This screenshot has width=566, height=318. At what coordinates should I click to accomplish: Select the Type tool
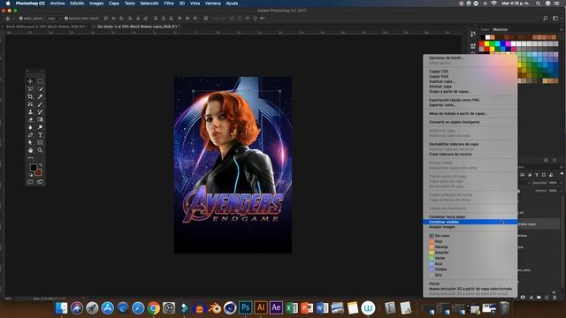pos(40,135)
